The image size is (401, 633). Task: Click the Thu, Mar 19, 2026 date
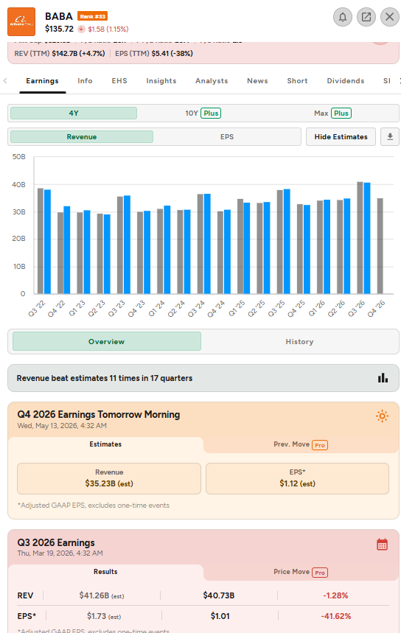60,553
